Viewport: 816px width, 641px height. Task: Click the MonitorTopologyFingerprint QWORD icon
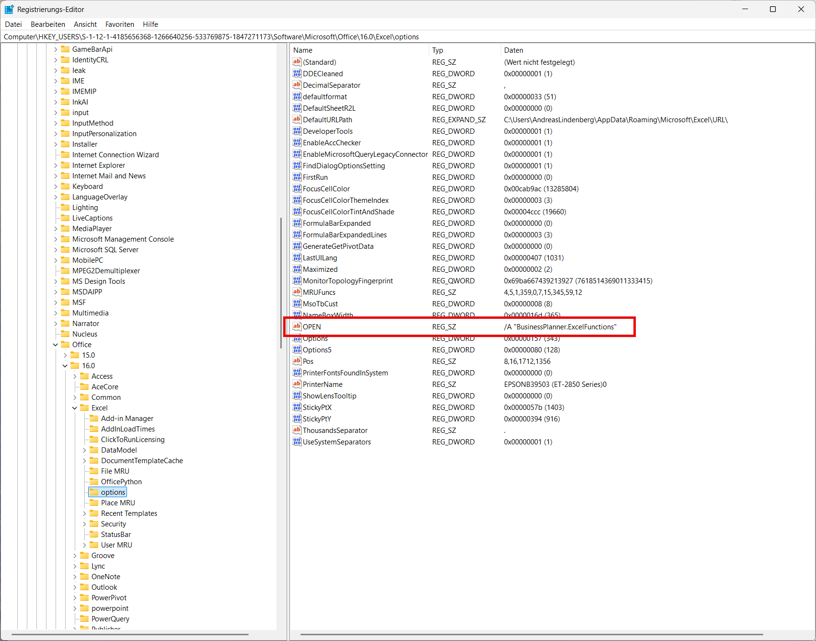297,280
